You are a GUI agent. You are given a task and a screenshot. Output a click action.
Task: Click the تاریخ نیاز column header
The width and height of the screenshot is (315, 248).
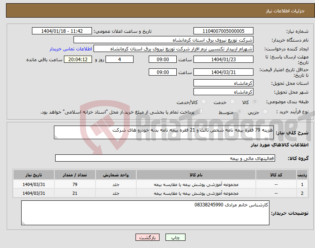point(34,175)
